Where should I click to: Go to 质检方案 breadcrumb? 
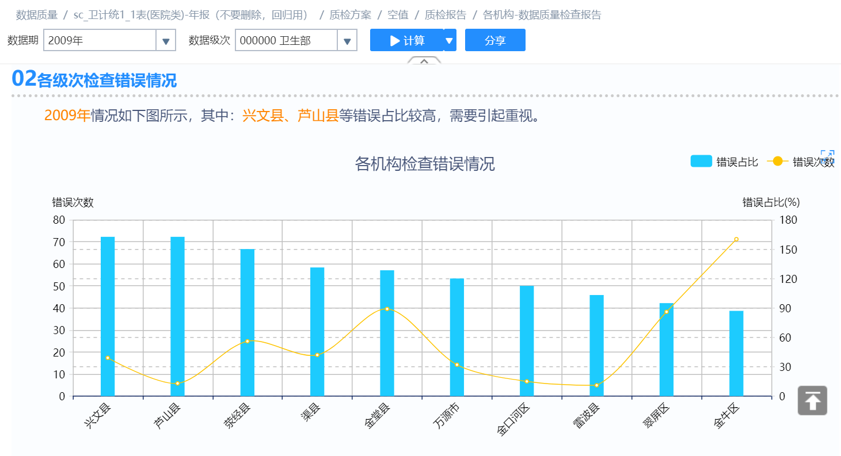tap(350, 15)
